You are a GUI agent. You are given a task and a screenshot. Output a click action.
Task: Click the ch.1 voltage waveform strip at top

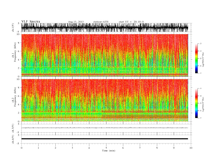coord(105,27)
